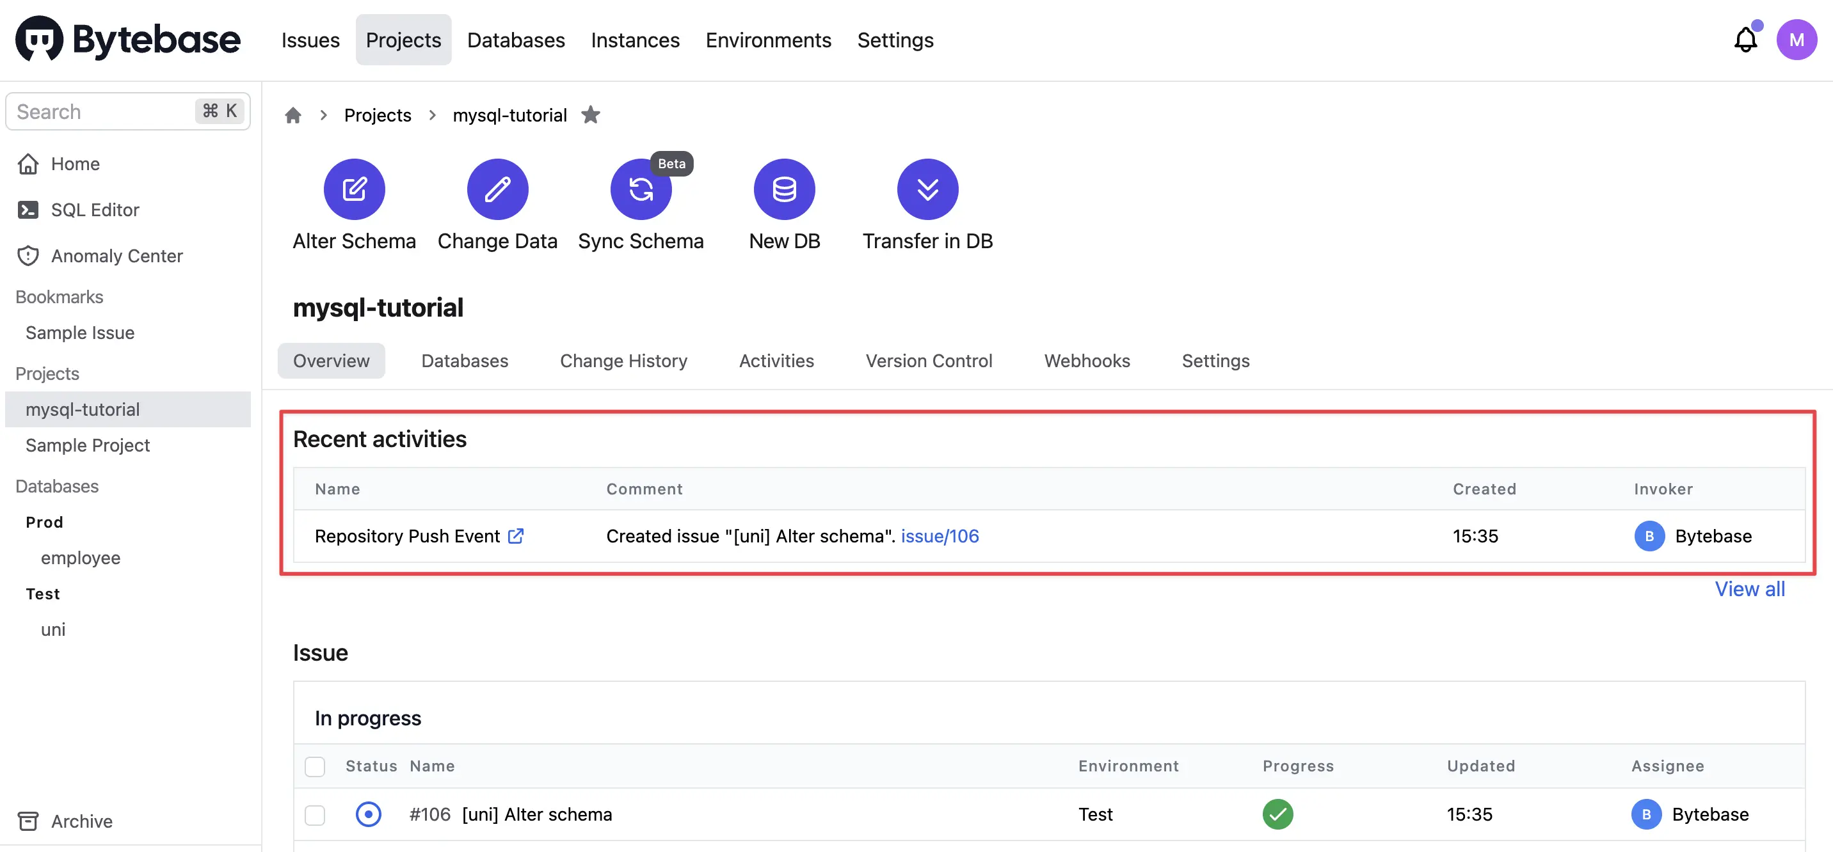Click the Transfer in DB label
This screenshot has height=852, width=1833.
927,241
